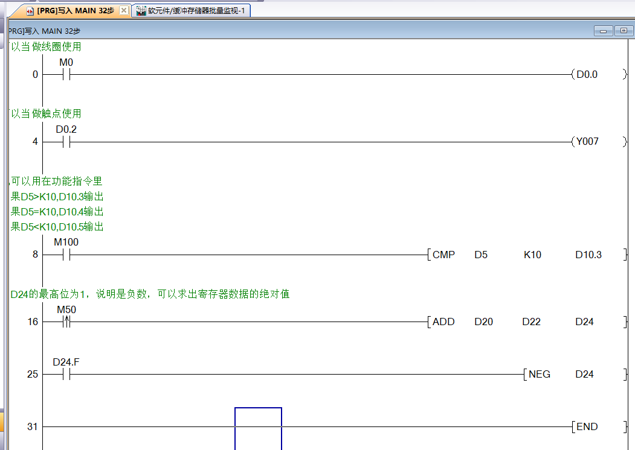Image resolution: width=635 pixels, height=450 pixels.
Task: Select the D0.2 bit contact at step 4
Action: [66, 141]
